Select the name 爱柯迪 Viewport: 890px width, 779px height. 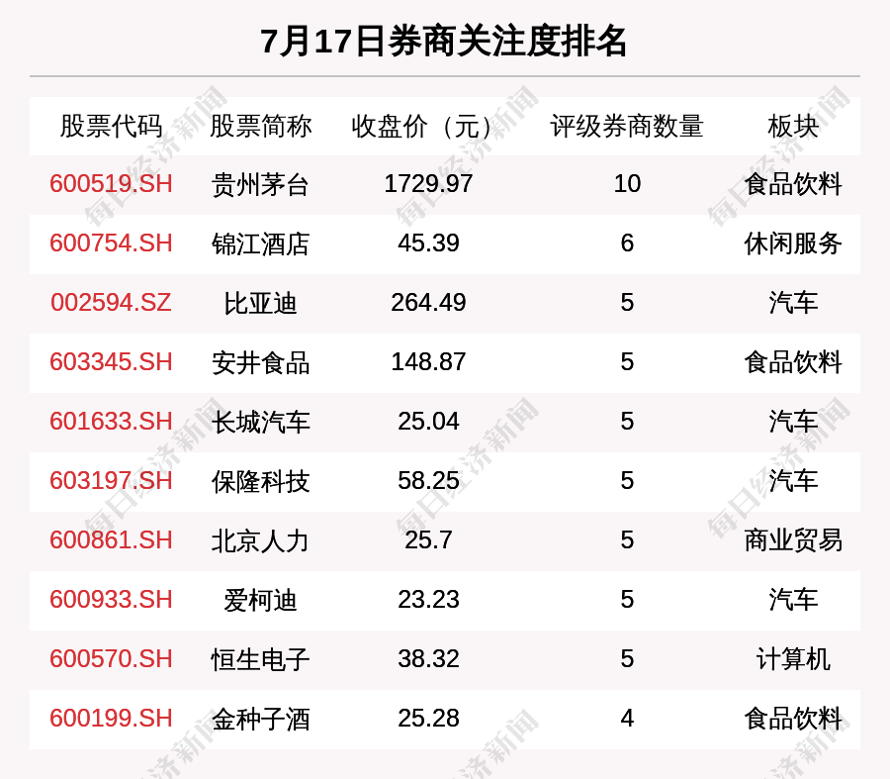pyautogui.click(x=260, y=601)
